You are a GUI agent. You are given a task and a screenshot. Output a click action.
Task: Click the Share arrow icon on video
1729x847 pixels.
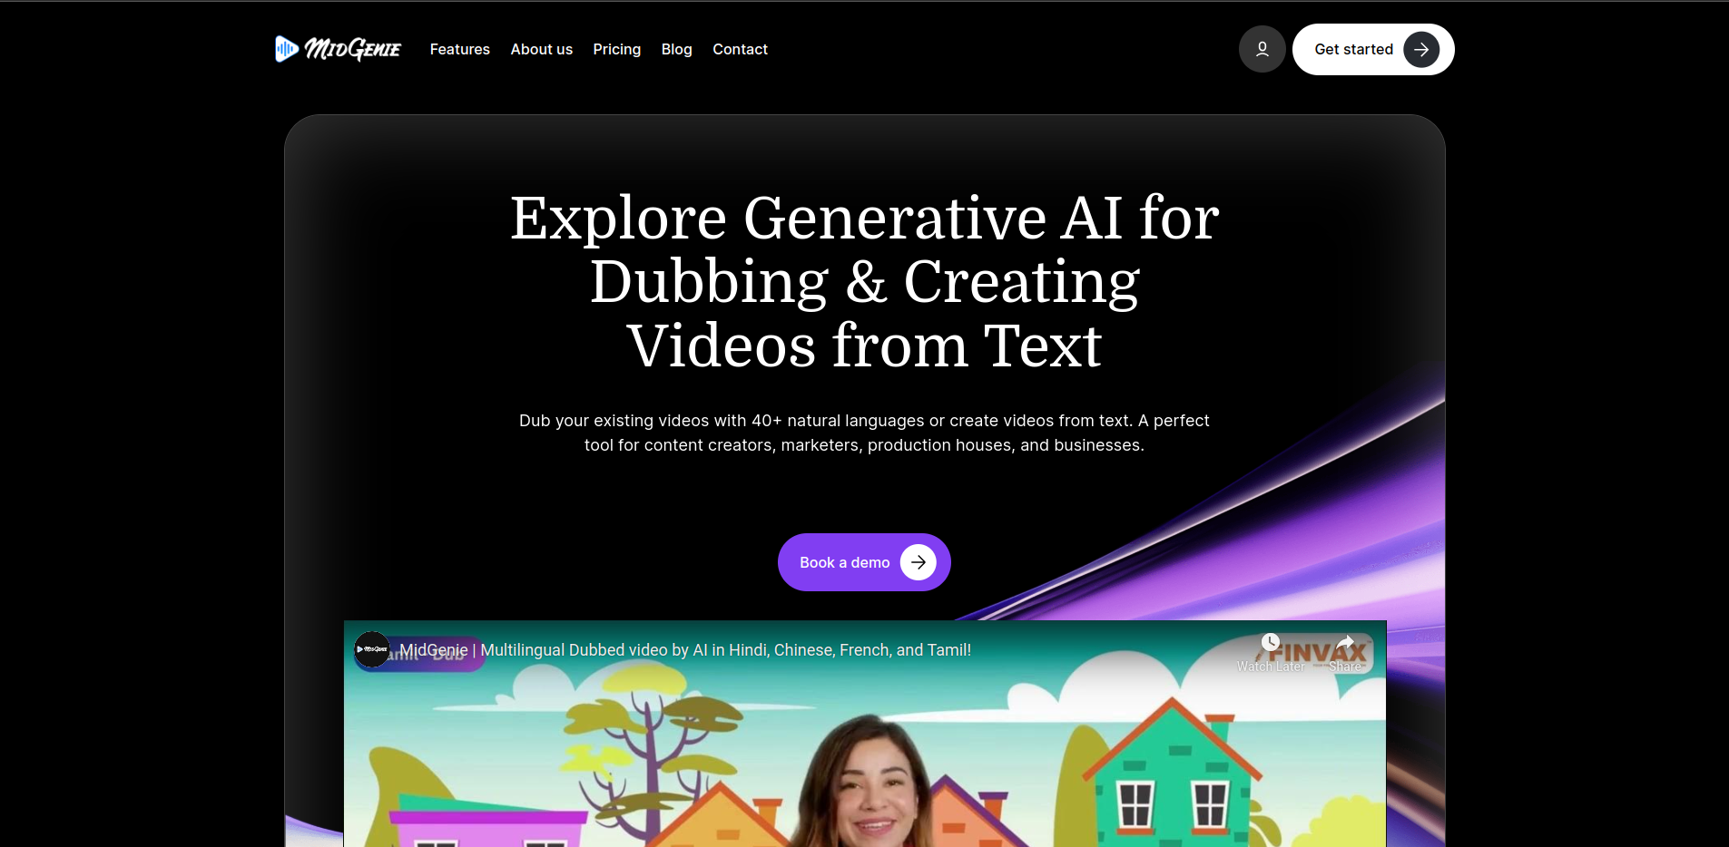1345,642
